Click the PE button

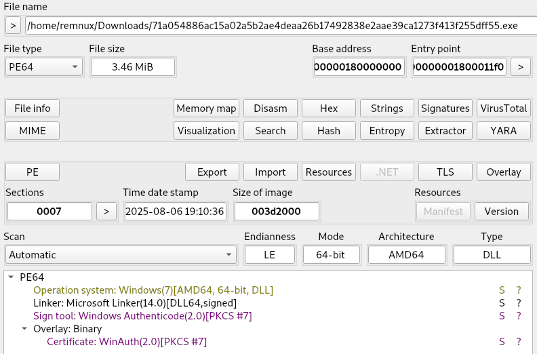point(33,172)
